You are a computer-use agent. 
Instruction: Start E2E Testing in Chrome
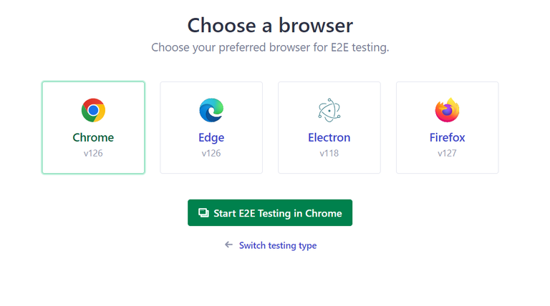[270, 213]
